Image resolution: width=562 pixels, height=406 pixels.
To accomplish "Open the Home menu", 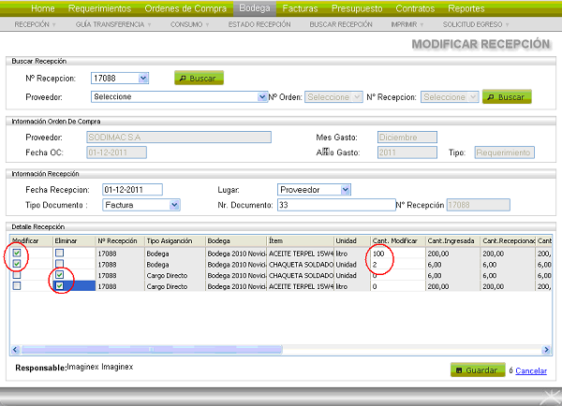I will (43, 8).
